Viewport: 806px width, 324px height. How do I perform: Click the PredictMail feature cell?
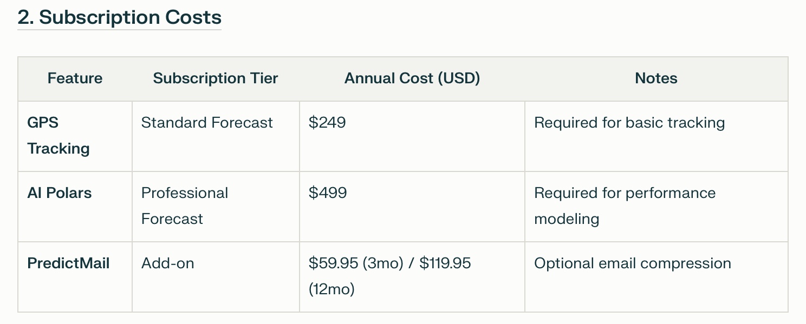coord(68,263)
